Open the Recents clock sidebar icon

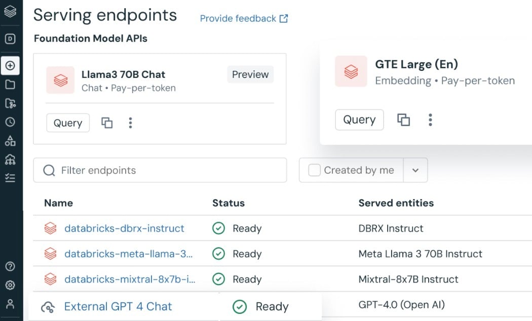point(10,122)
